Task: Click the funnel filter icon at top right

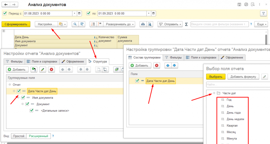Action: click(263, 13)
